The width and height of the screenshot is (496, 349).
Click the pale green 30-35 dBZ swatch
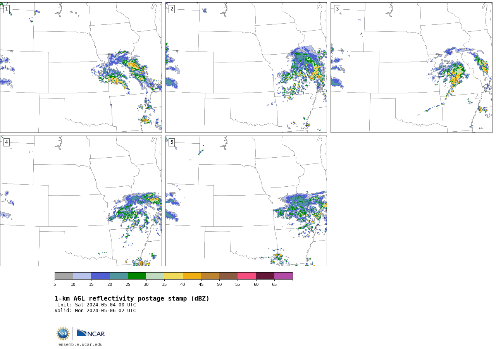click(155, 276)
